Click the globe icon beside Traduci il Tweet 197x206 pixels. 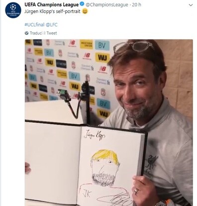(27, 33)
